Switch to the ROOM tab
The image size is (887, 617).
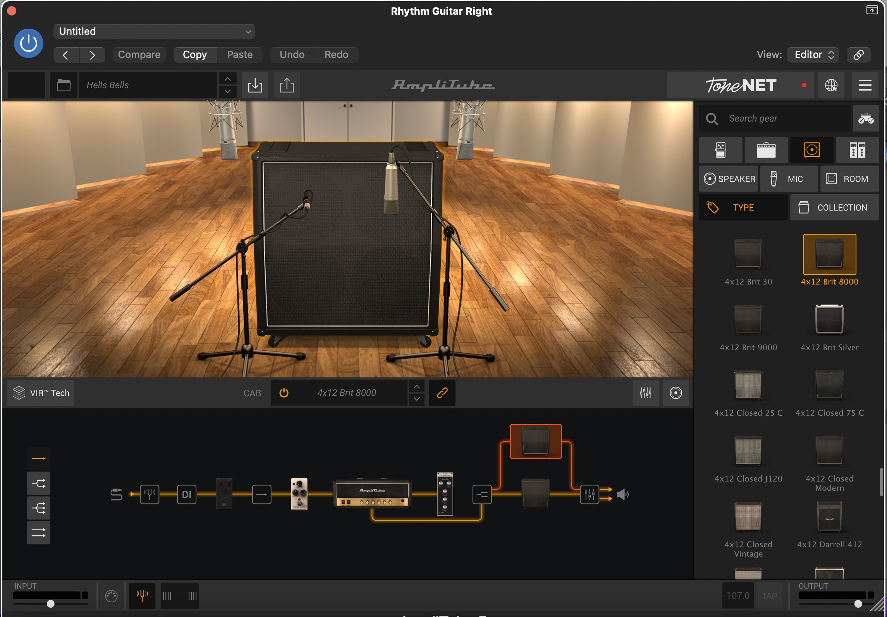(850, 179)
